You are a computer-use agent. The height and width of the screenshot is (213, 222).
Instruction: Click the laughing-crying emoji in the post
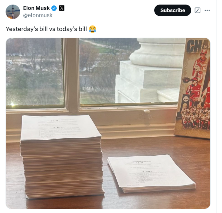92,29
